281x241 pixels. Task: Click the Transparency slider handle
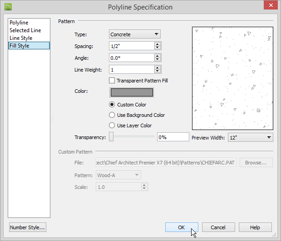coord(111,137)
